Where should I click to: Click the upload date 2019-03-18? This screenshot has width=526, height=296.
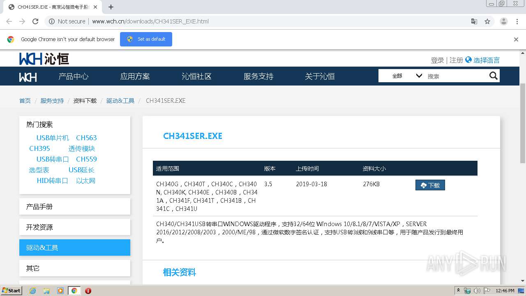point(311,184)
